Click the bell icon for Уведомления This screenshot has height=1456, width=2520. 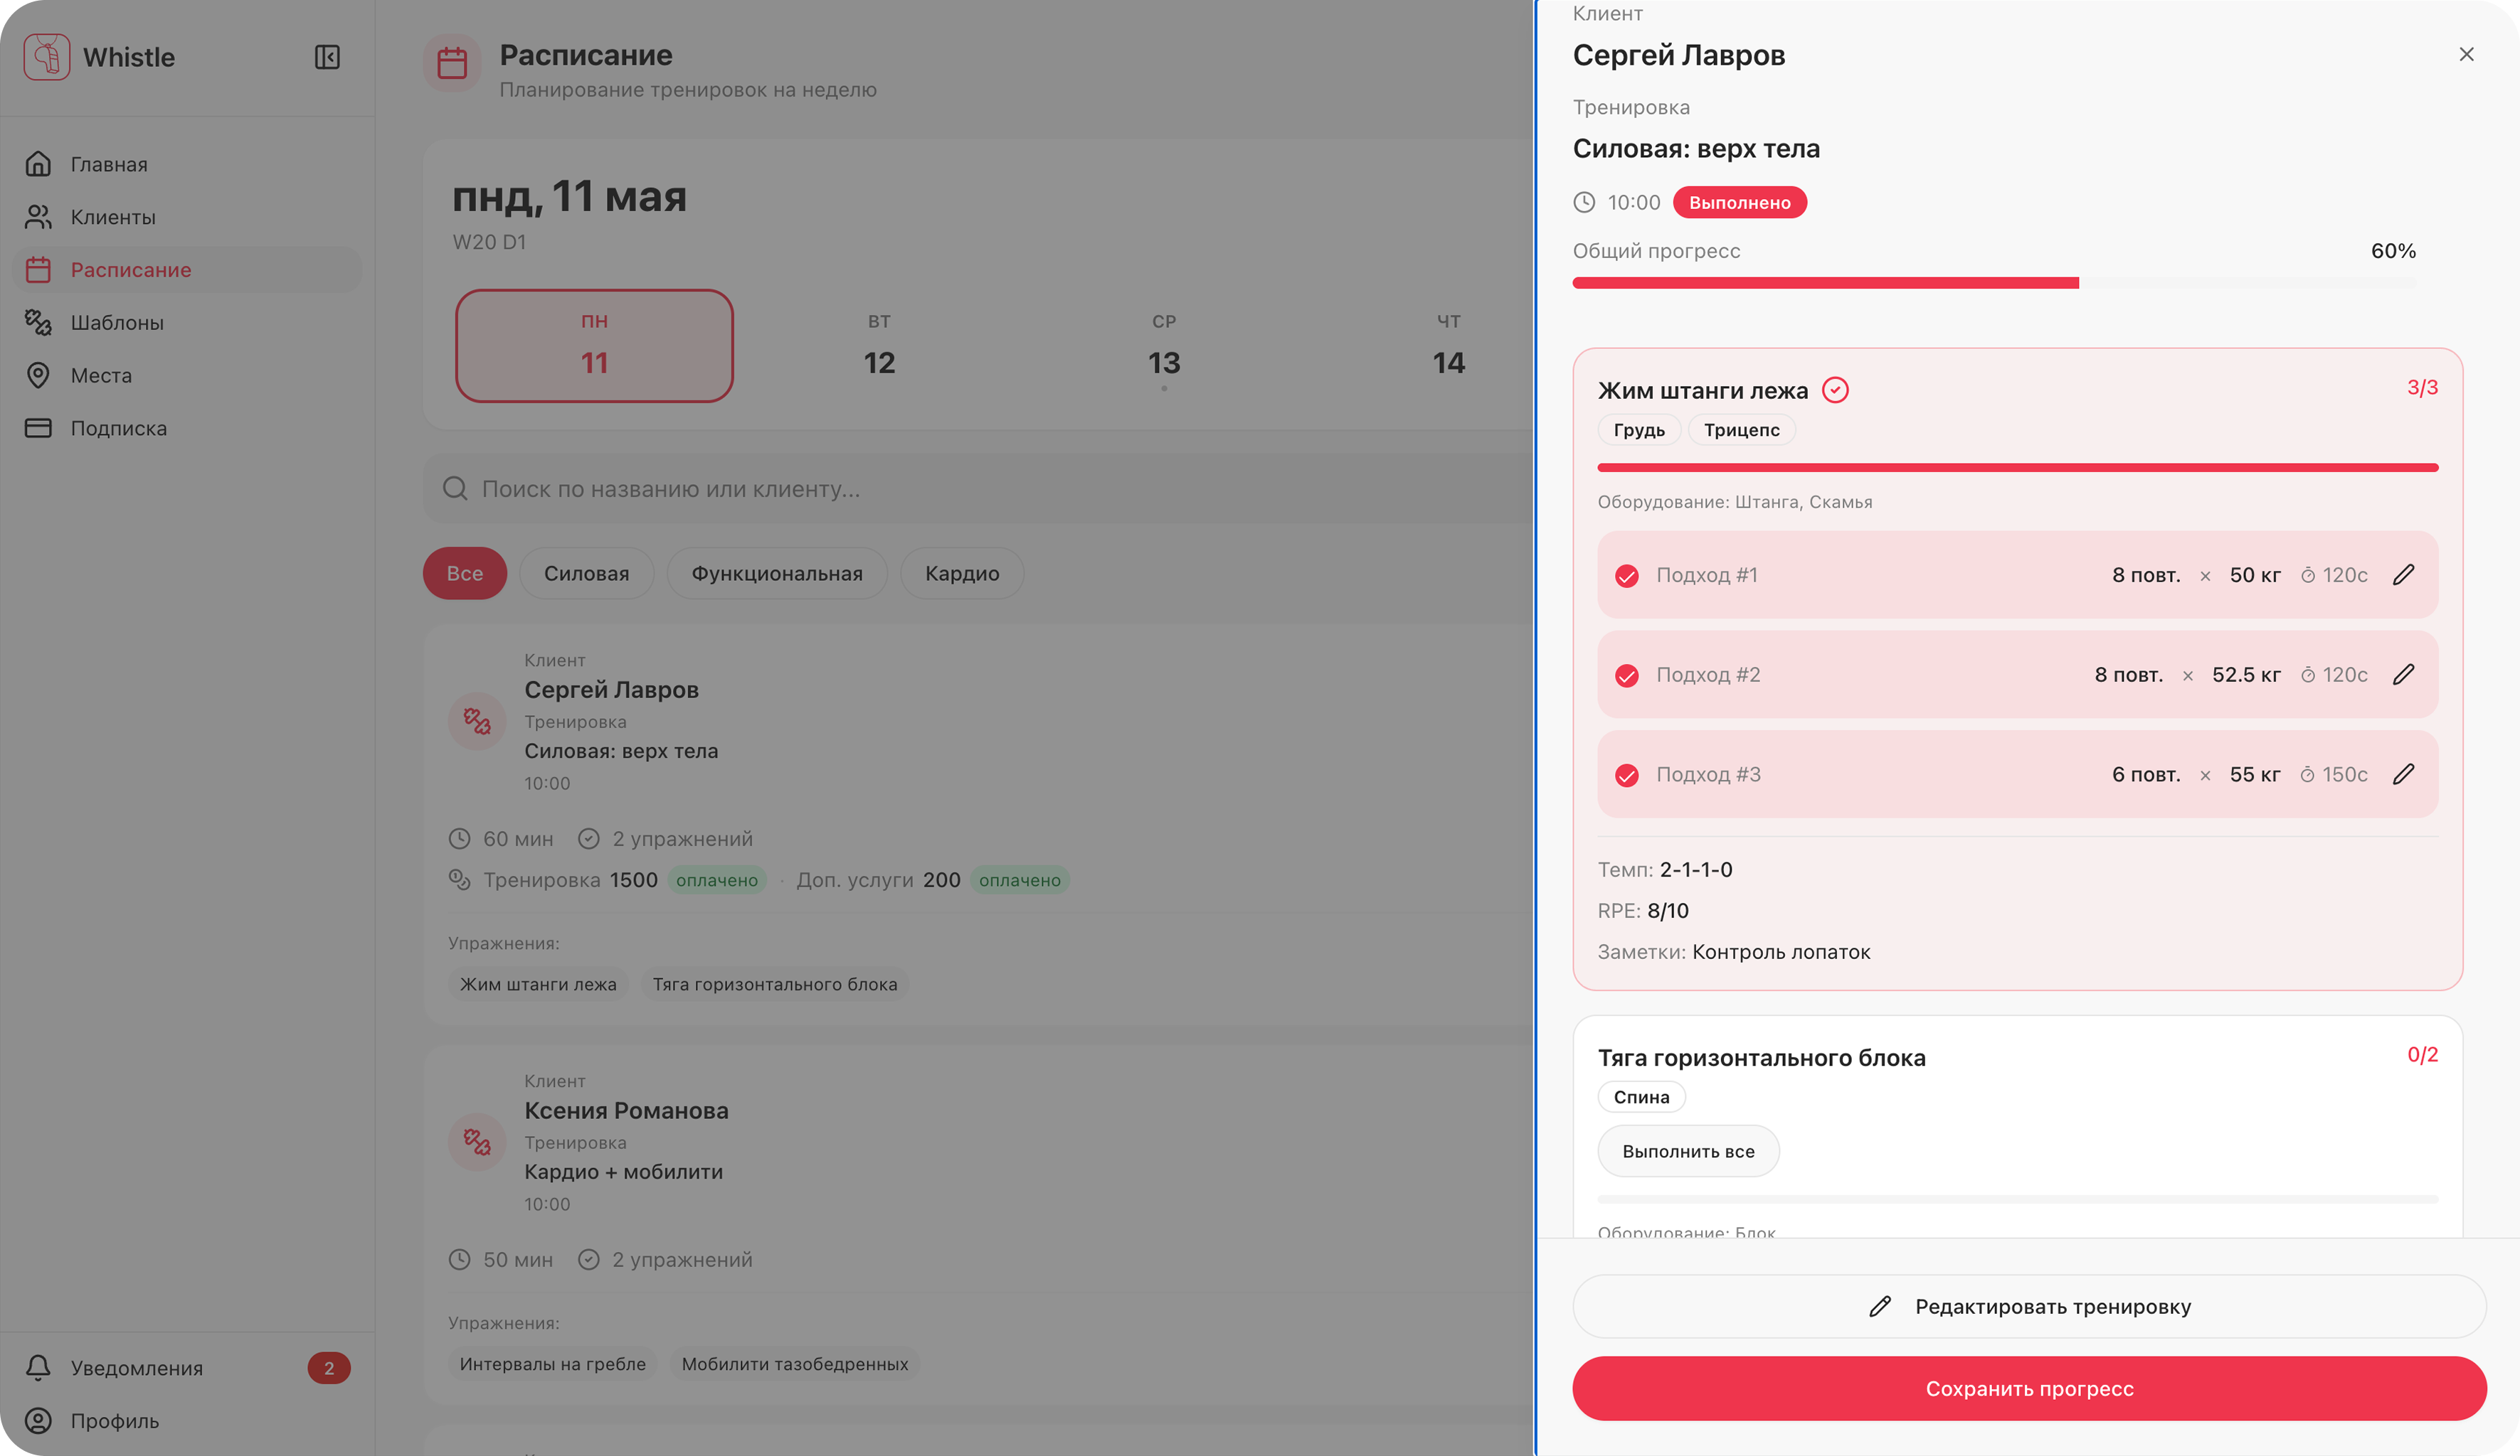tap(38, 1368)
